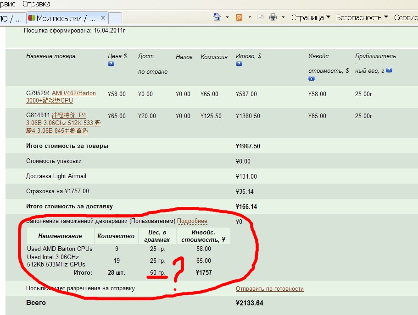Click the Комиссия column header

coord(214,57)
